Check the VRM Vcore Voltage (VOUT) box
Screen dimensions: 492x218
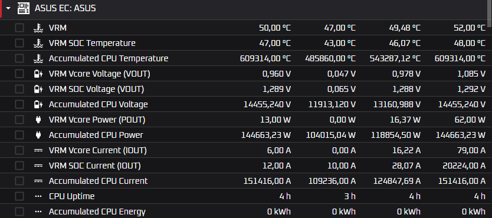click(19, 74)
